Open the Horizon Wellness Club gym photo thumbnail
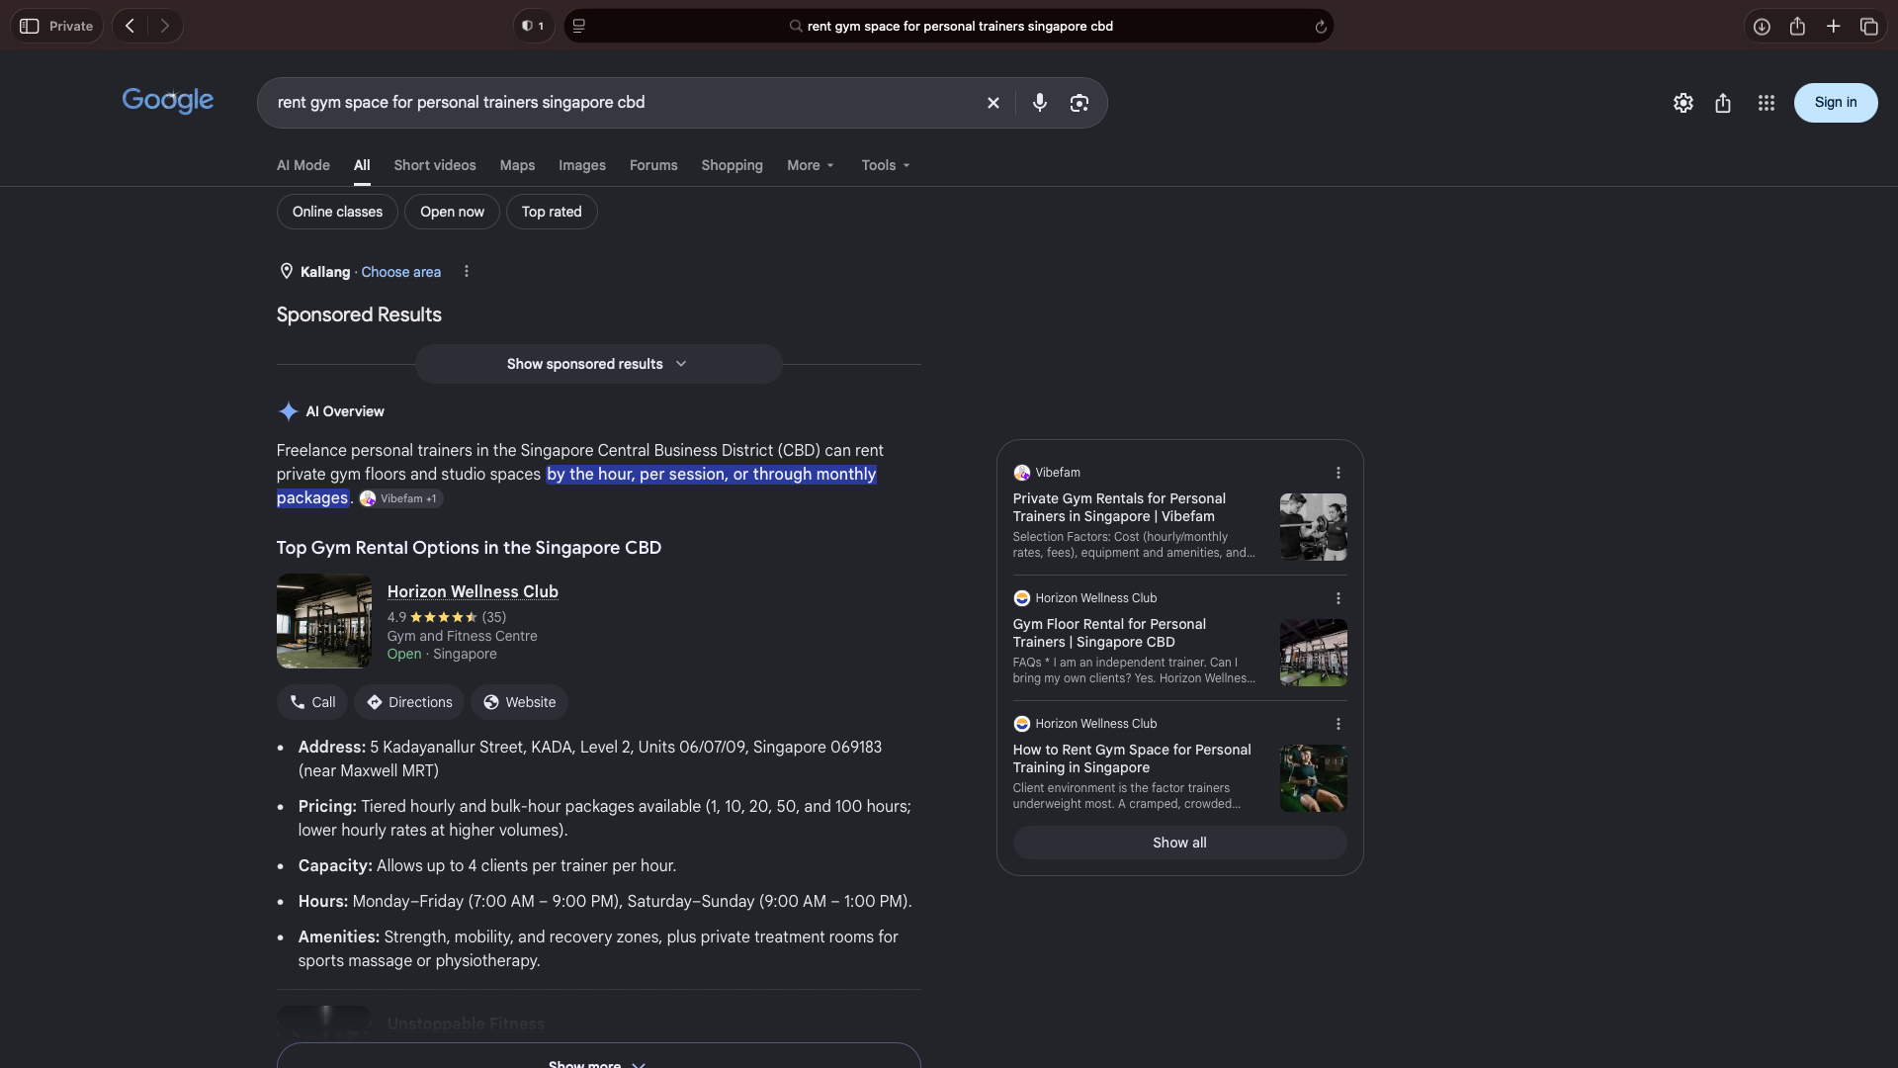The image size is (1898, 1068). [x=324, y=621]
